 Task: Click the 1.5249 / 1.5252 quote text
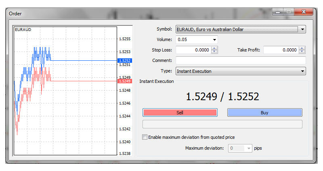pyautogui.click(x=222, y=97)
